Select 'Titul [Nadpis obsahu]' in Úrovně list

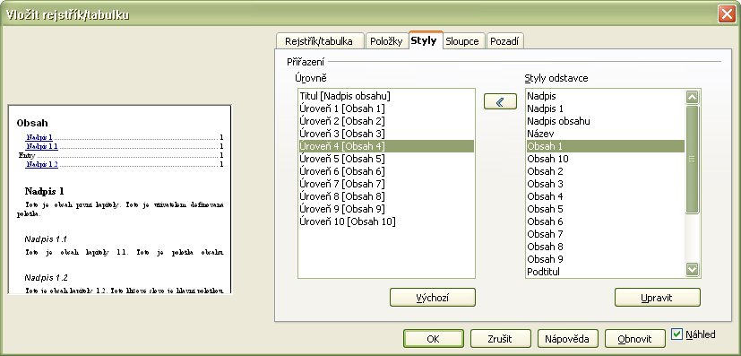tap(386, 96)
